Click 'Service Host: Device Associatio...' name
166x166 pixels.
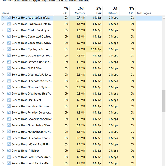click(31, 62)
